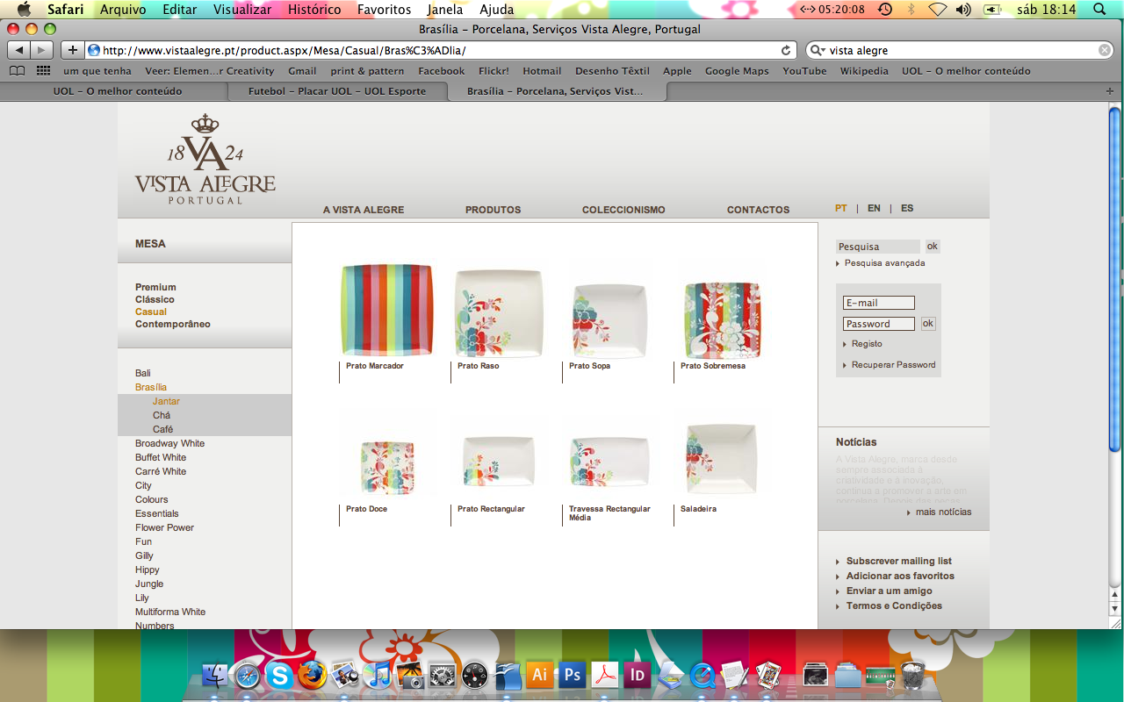Image resolution: width=1124 pixels, height=702 pixels.
Task: Click the Saladeira product thumbnail
Action: pos(721,459)
